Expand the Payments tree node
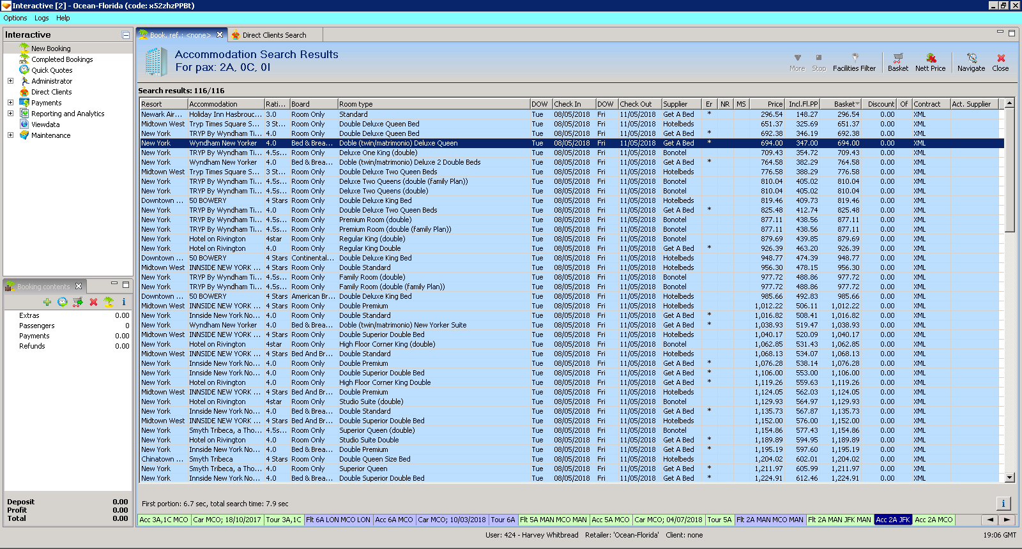1022x549 pixels. pyautogui.click(x=10, y=103)
